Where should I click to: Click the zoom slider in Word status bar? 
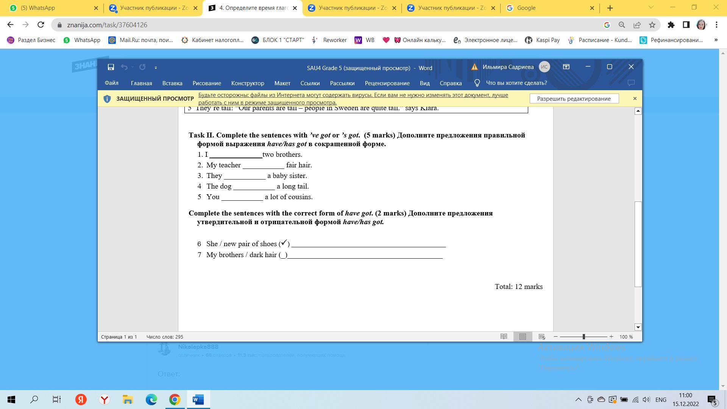click(x=583, y=337)
